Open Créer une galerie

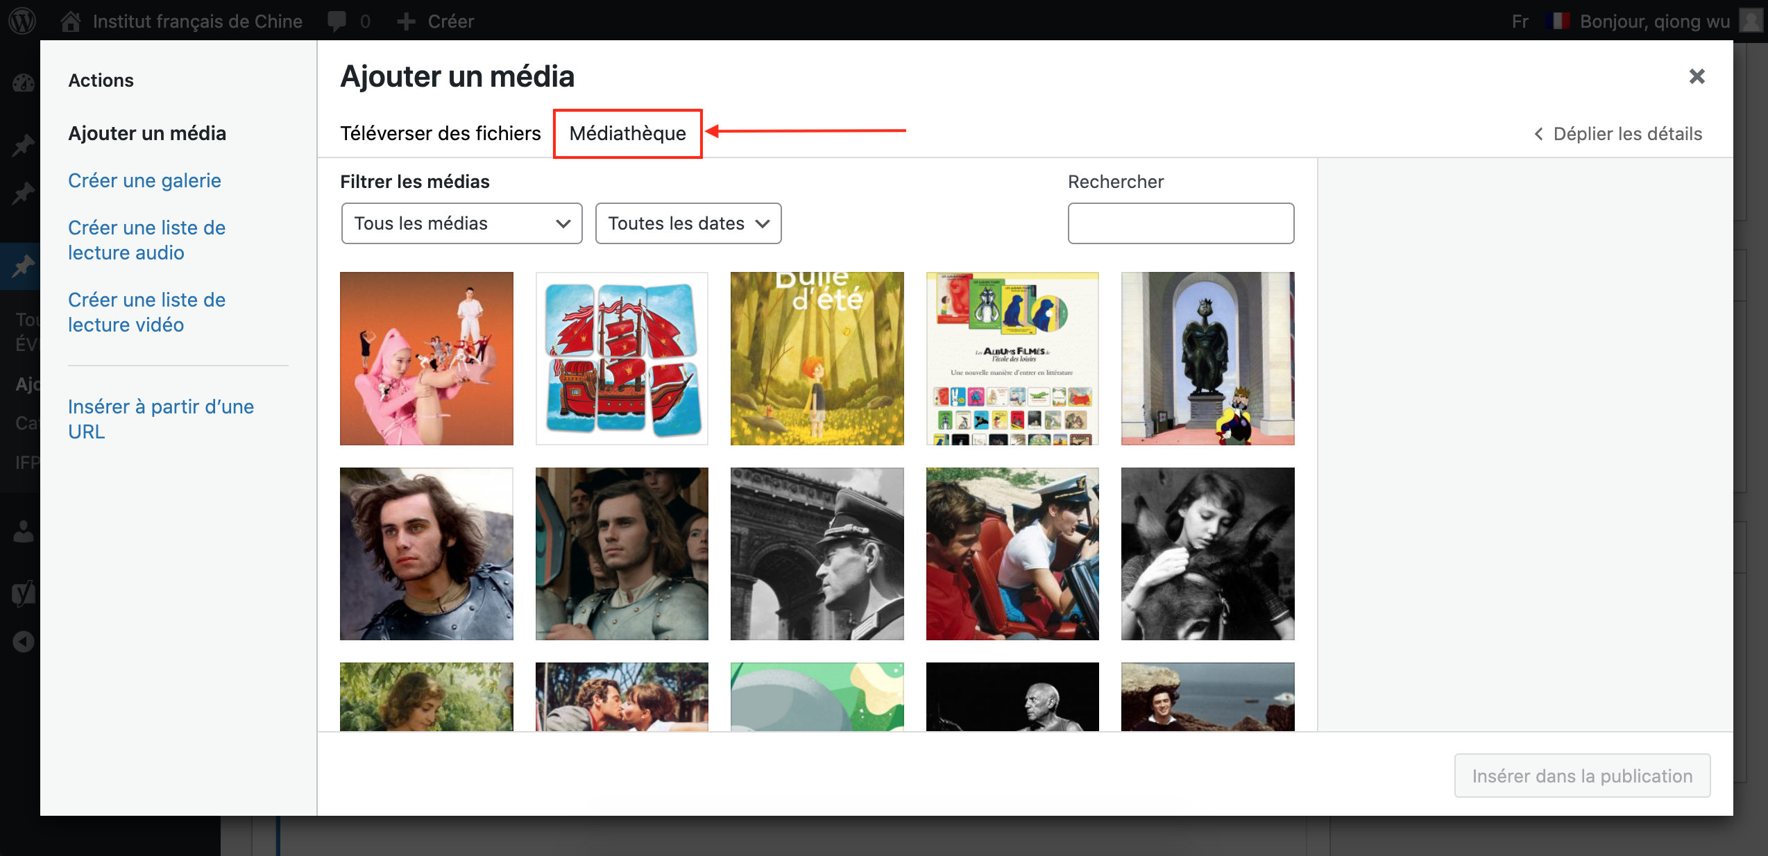point(144,180)
